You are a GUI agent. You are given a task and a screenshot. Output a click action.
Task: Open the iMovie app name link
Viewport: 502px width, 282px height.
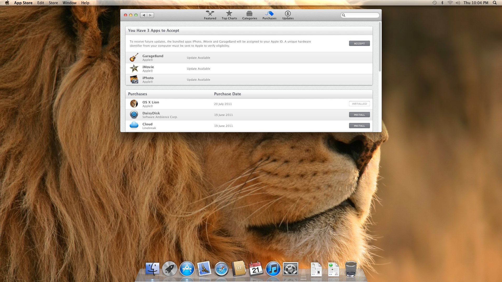pyautogui.click(x=148, y=67)
